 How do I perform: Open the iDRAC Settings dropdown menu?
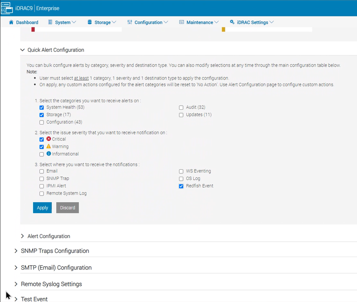coord(252,22)
